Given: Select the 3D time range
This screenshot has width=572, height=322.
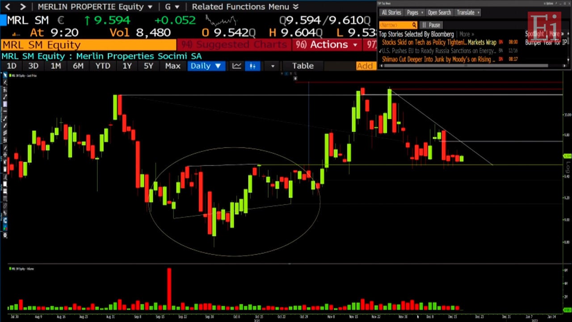Looking at the screenshot, I should pos(33,66).
